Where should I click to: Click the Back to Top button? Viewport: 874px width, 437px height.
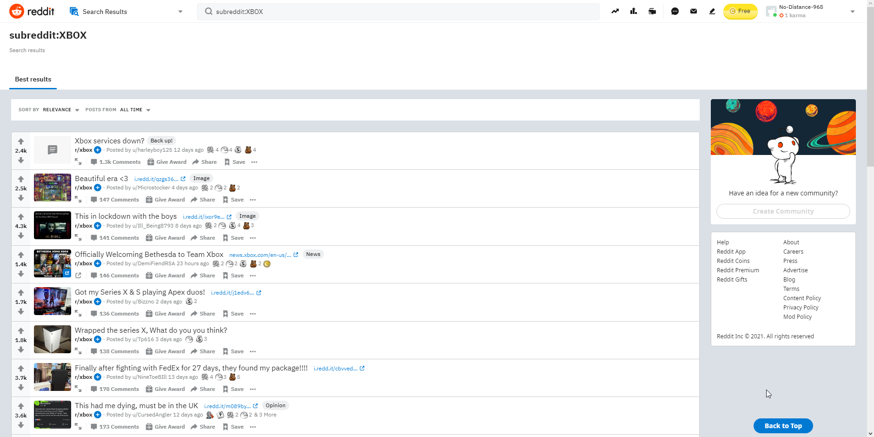[x=783, y=426]
